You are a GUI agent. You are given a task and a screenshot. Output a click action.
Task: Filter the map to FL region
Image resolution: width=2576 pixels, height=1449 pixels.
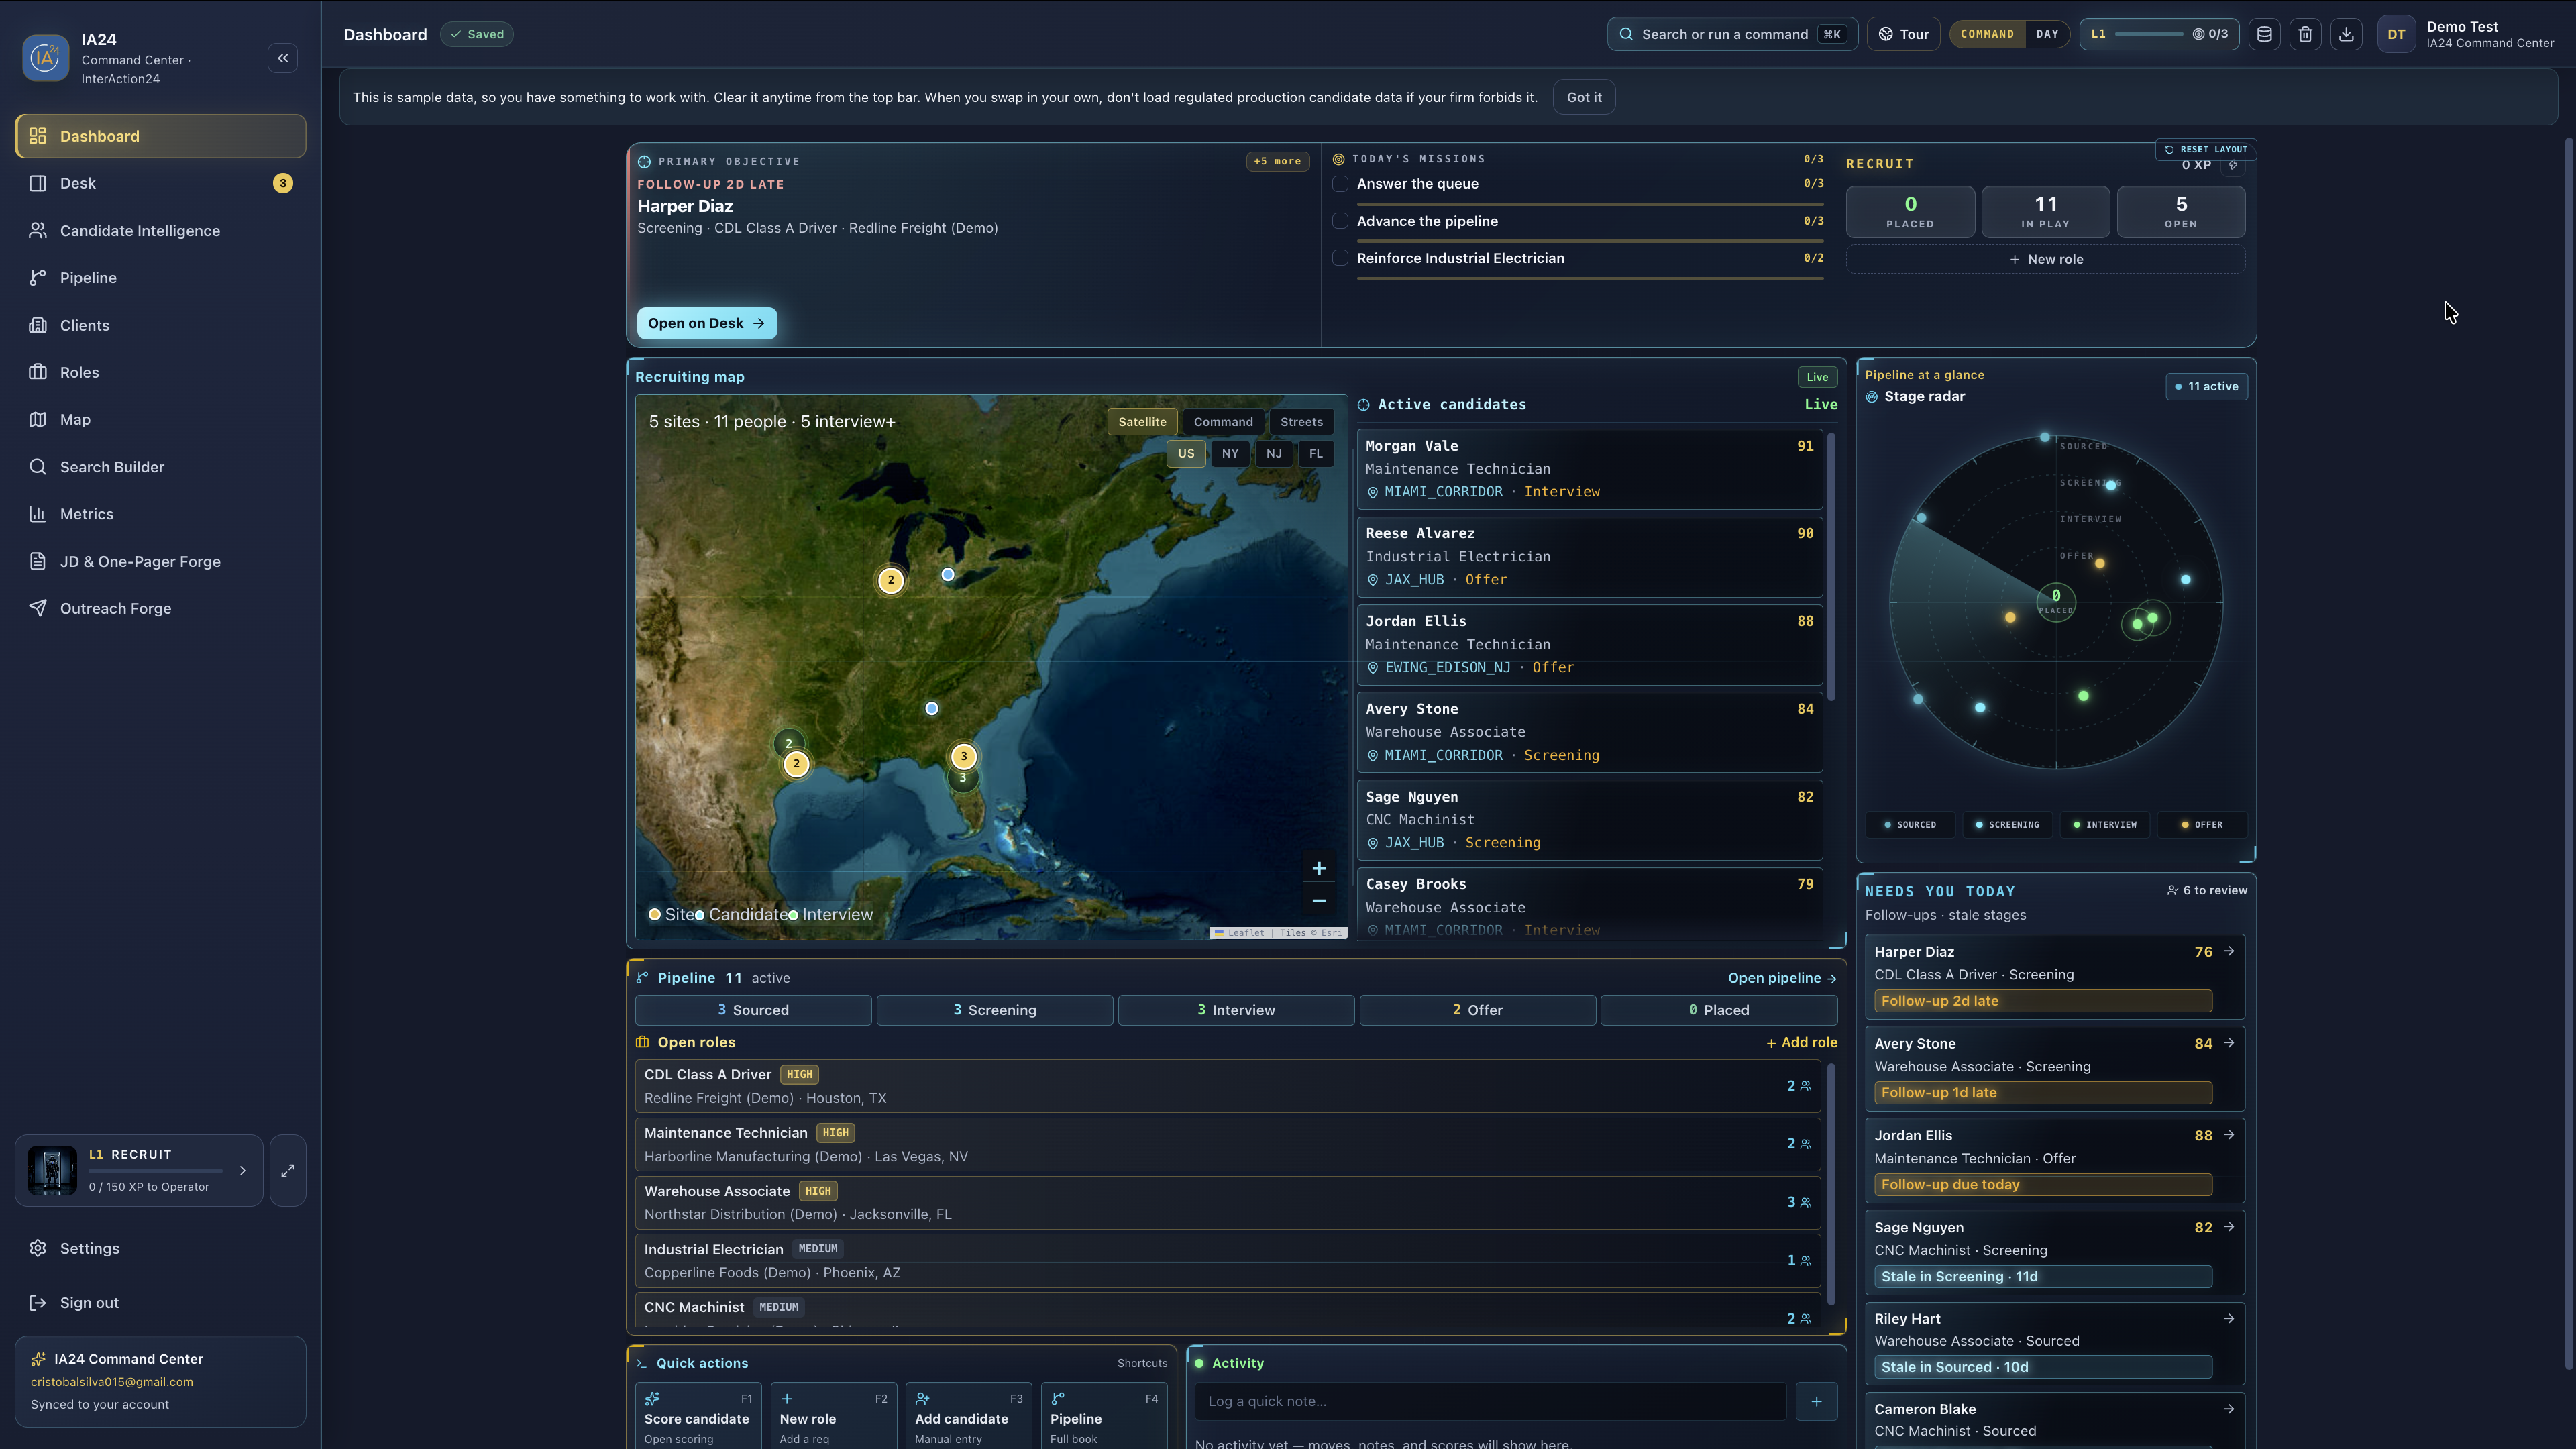point(1316,453)
